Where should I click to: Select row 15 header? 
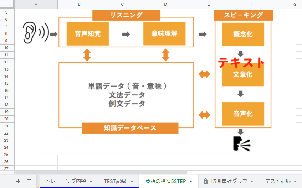pos(6,83)
